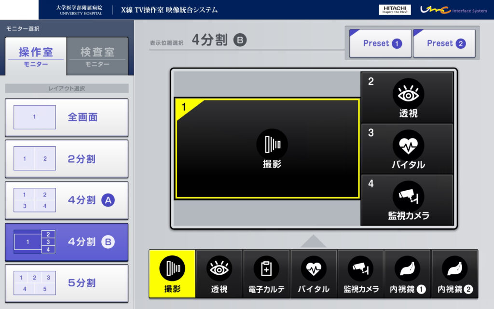
Task: Select the 4分割 B layout option
Action: 67,242
